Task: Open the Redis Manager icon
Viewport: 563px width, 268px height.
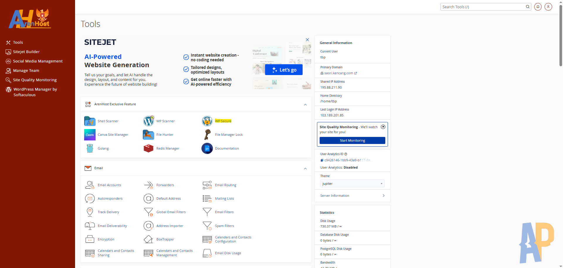Action: pyautogui.click(x=148, y=149)
